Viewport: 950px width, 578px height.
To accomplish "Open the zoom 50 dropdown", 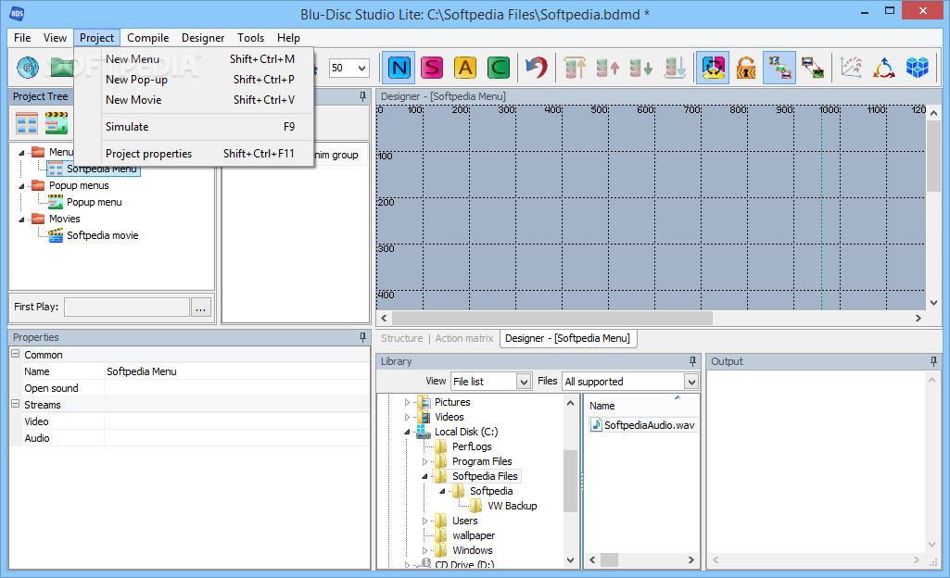I will coord(361,68).
